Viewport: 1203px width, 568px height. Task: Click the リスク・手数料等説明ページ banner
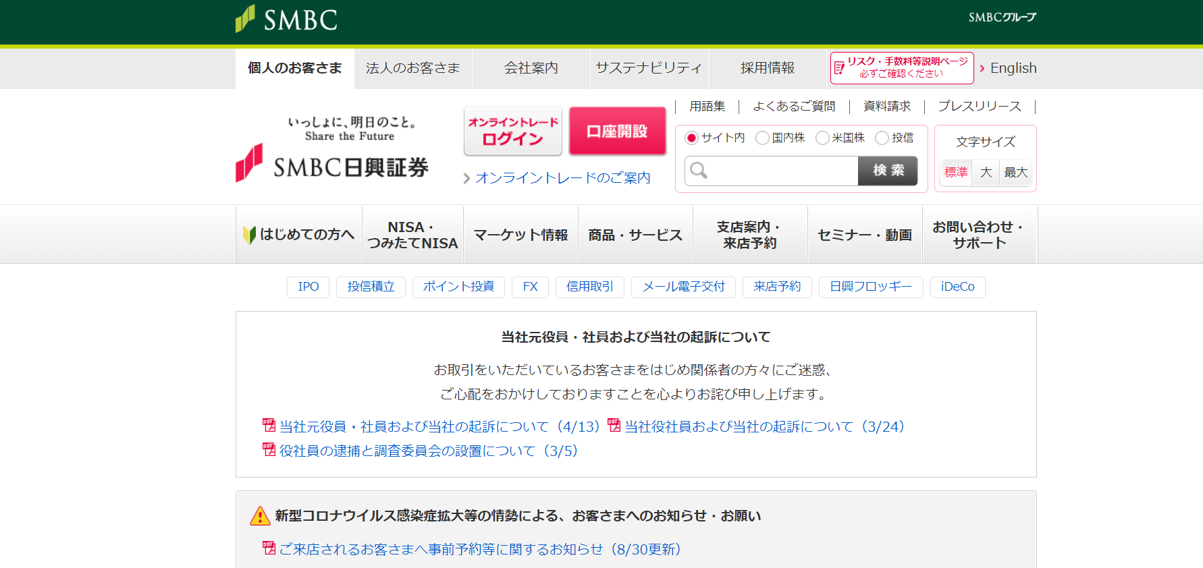[902, 68]
